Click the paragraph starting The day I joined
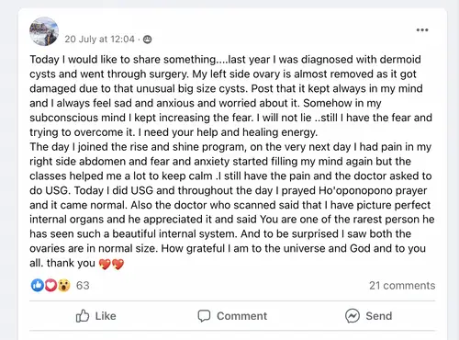 click(232, 205)
